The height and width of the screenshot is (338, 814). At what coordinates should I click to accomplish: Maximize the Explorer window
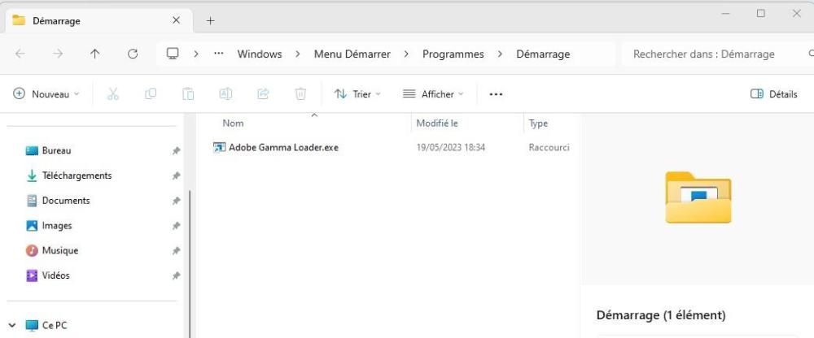click(760, 14)
